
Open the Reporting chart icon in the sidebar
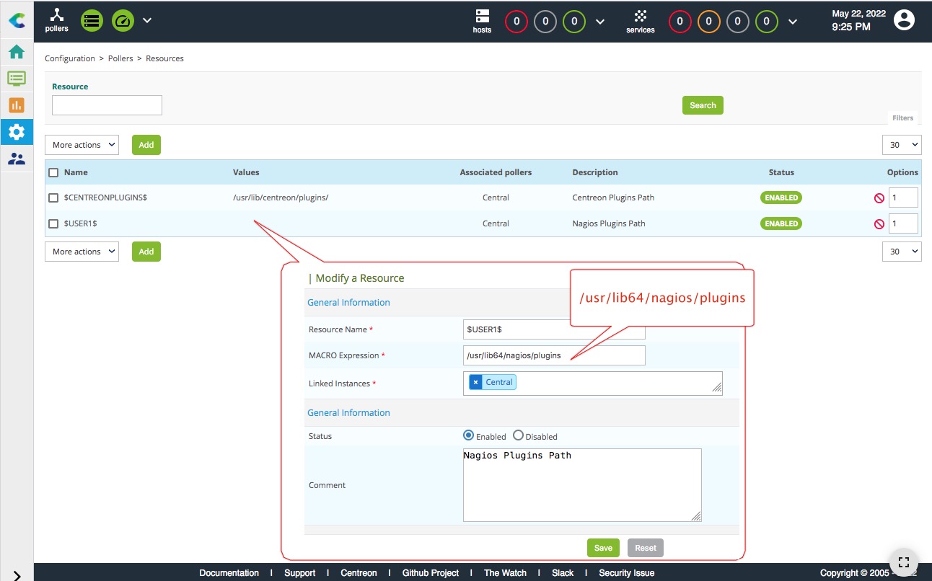click(x=17, y=105)
